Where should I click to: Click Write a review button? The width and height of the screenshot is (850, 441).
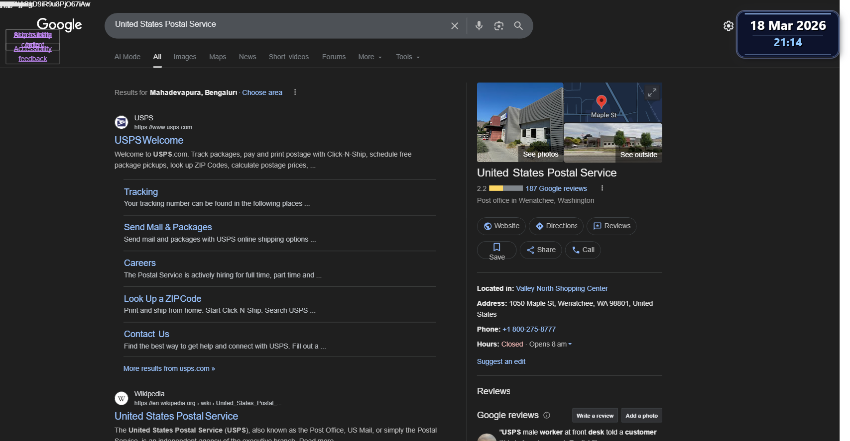coord(595,416)
